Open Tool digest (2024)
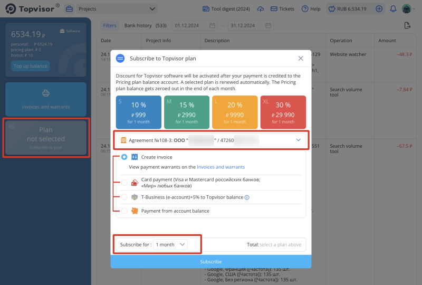The height and width of the screenshot is (285, 422). [226, 9]
